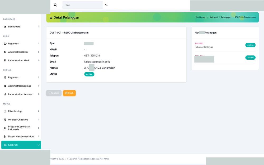Viewport: 264px width, 165px height.
Task: Click Nebulizer Centrifuge equipment name
Action: pos(204,47)
